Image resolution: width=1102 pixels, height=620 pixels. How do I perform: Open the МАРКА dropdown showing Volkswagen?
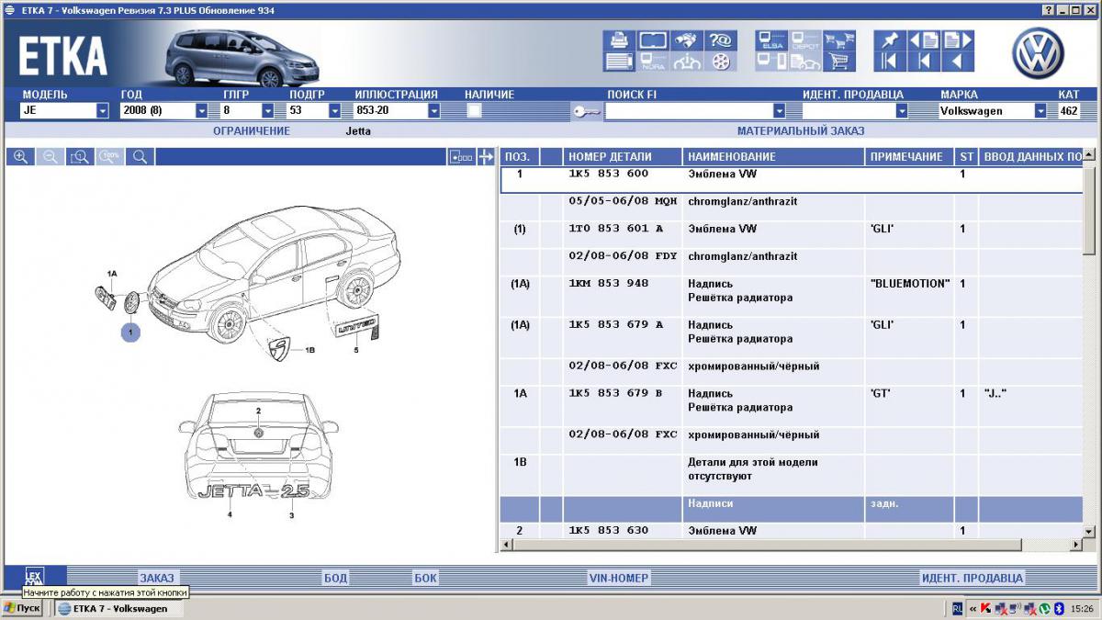point(1040,111)
